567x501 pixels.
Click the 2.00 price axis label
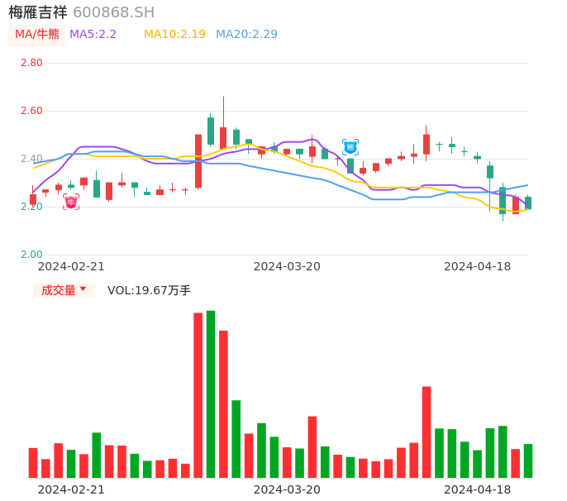click(x=31, y=255)
